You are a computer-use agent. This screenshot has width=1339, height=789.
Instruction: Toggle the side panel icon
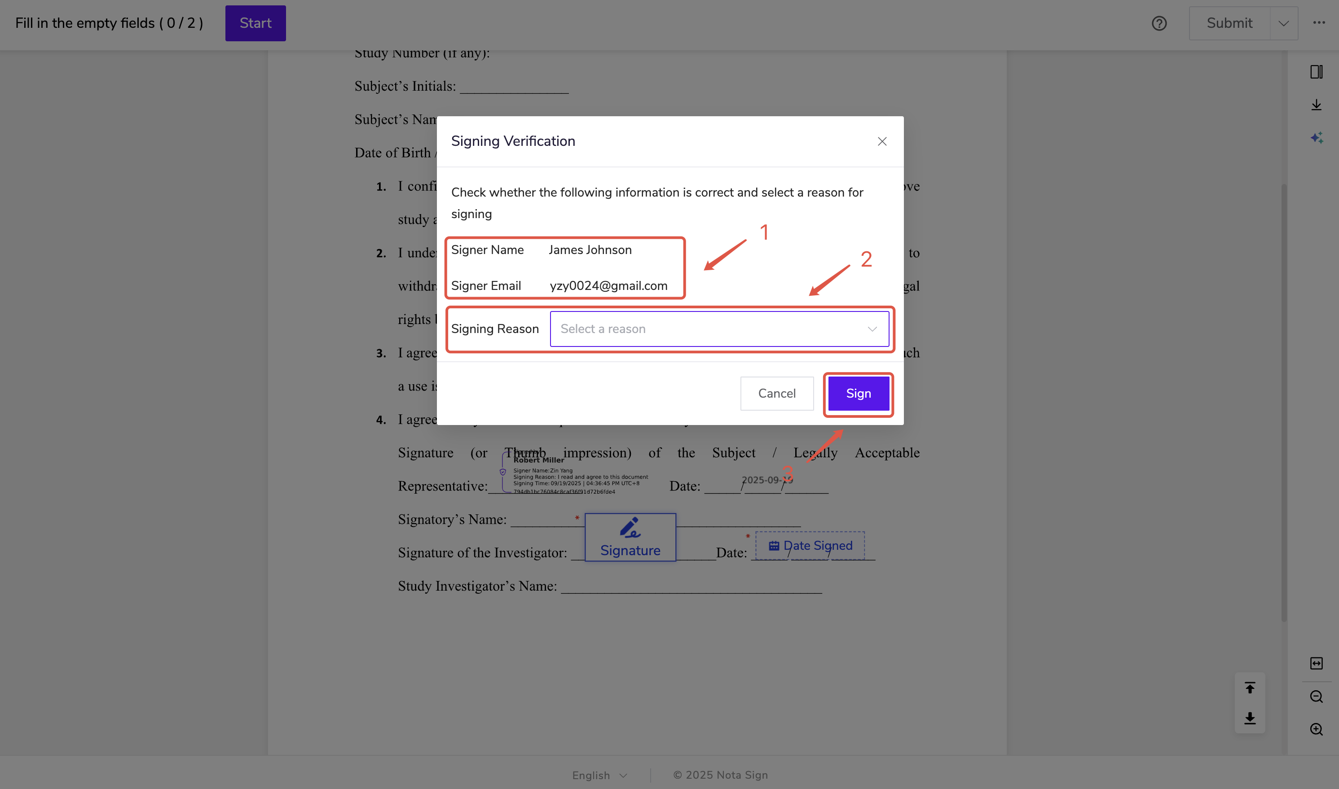1316,72
